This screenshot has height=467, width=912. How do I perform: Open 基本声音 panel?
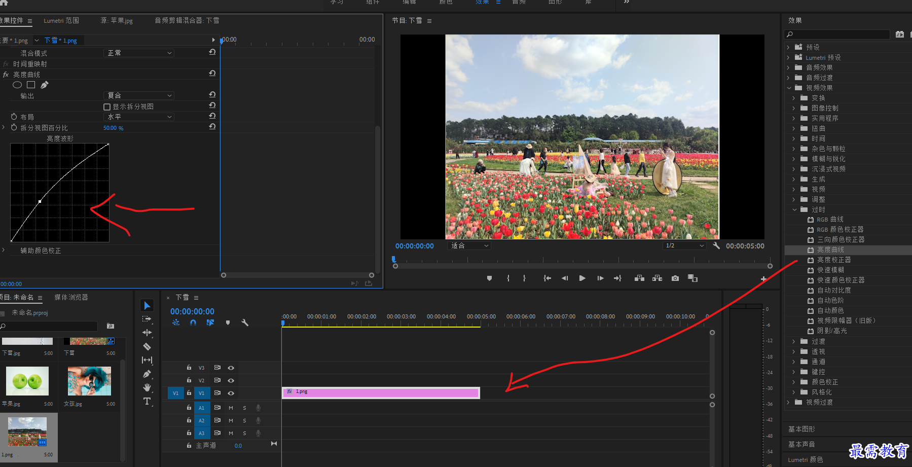801,444
